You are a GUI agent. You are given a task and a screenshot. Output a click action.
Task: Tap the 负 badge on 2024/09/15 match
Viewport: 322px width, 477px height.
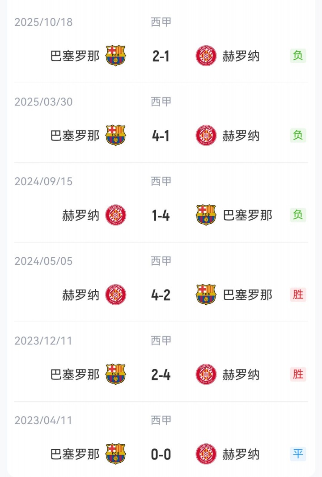[x=298, y=215]
